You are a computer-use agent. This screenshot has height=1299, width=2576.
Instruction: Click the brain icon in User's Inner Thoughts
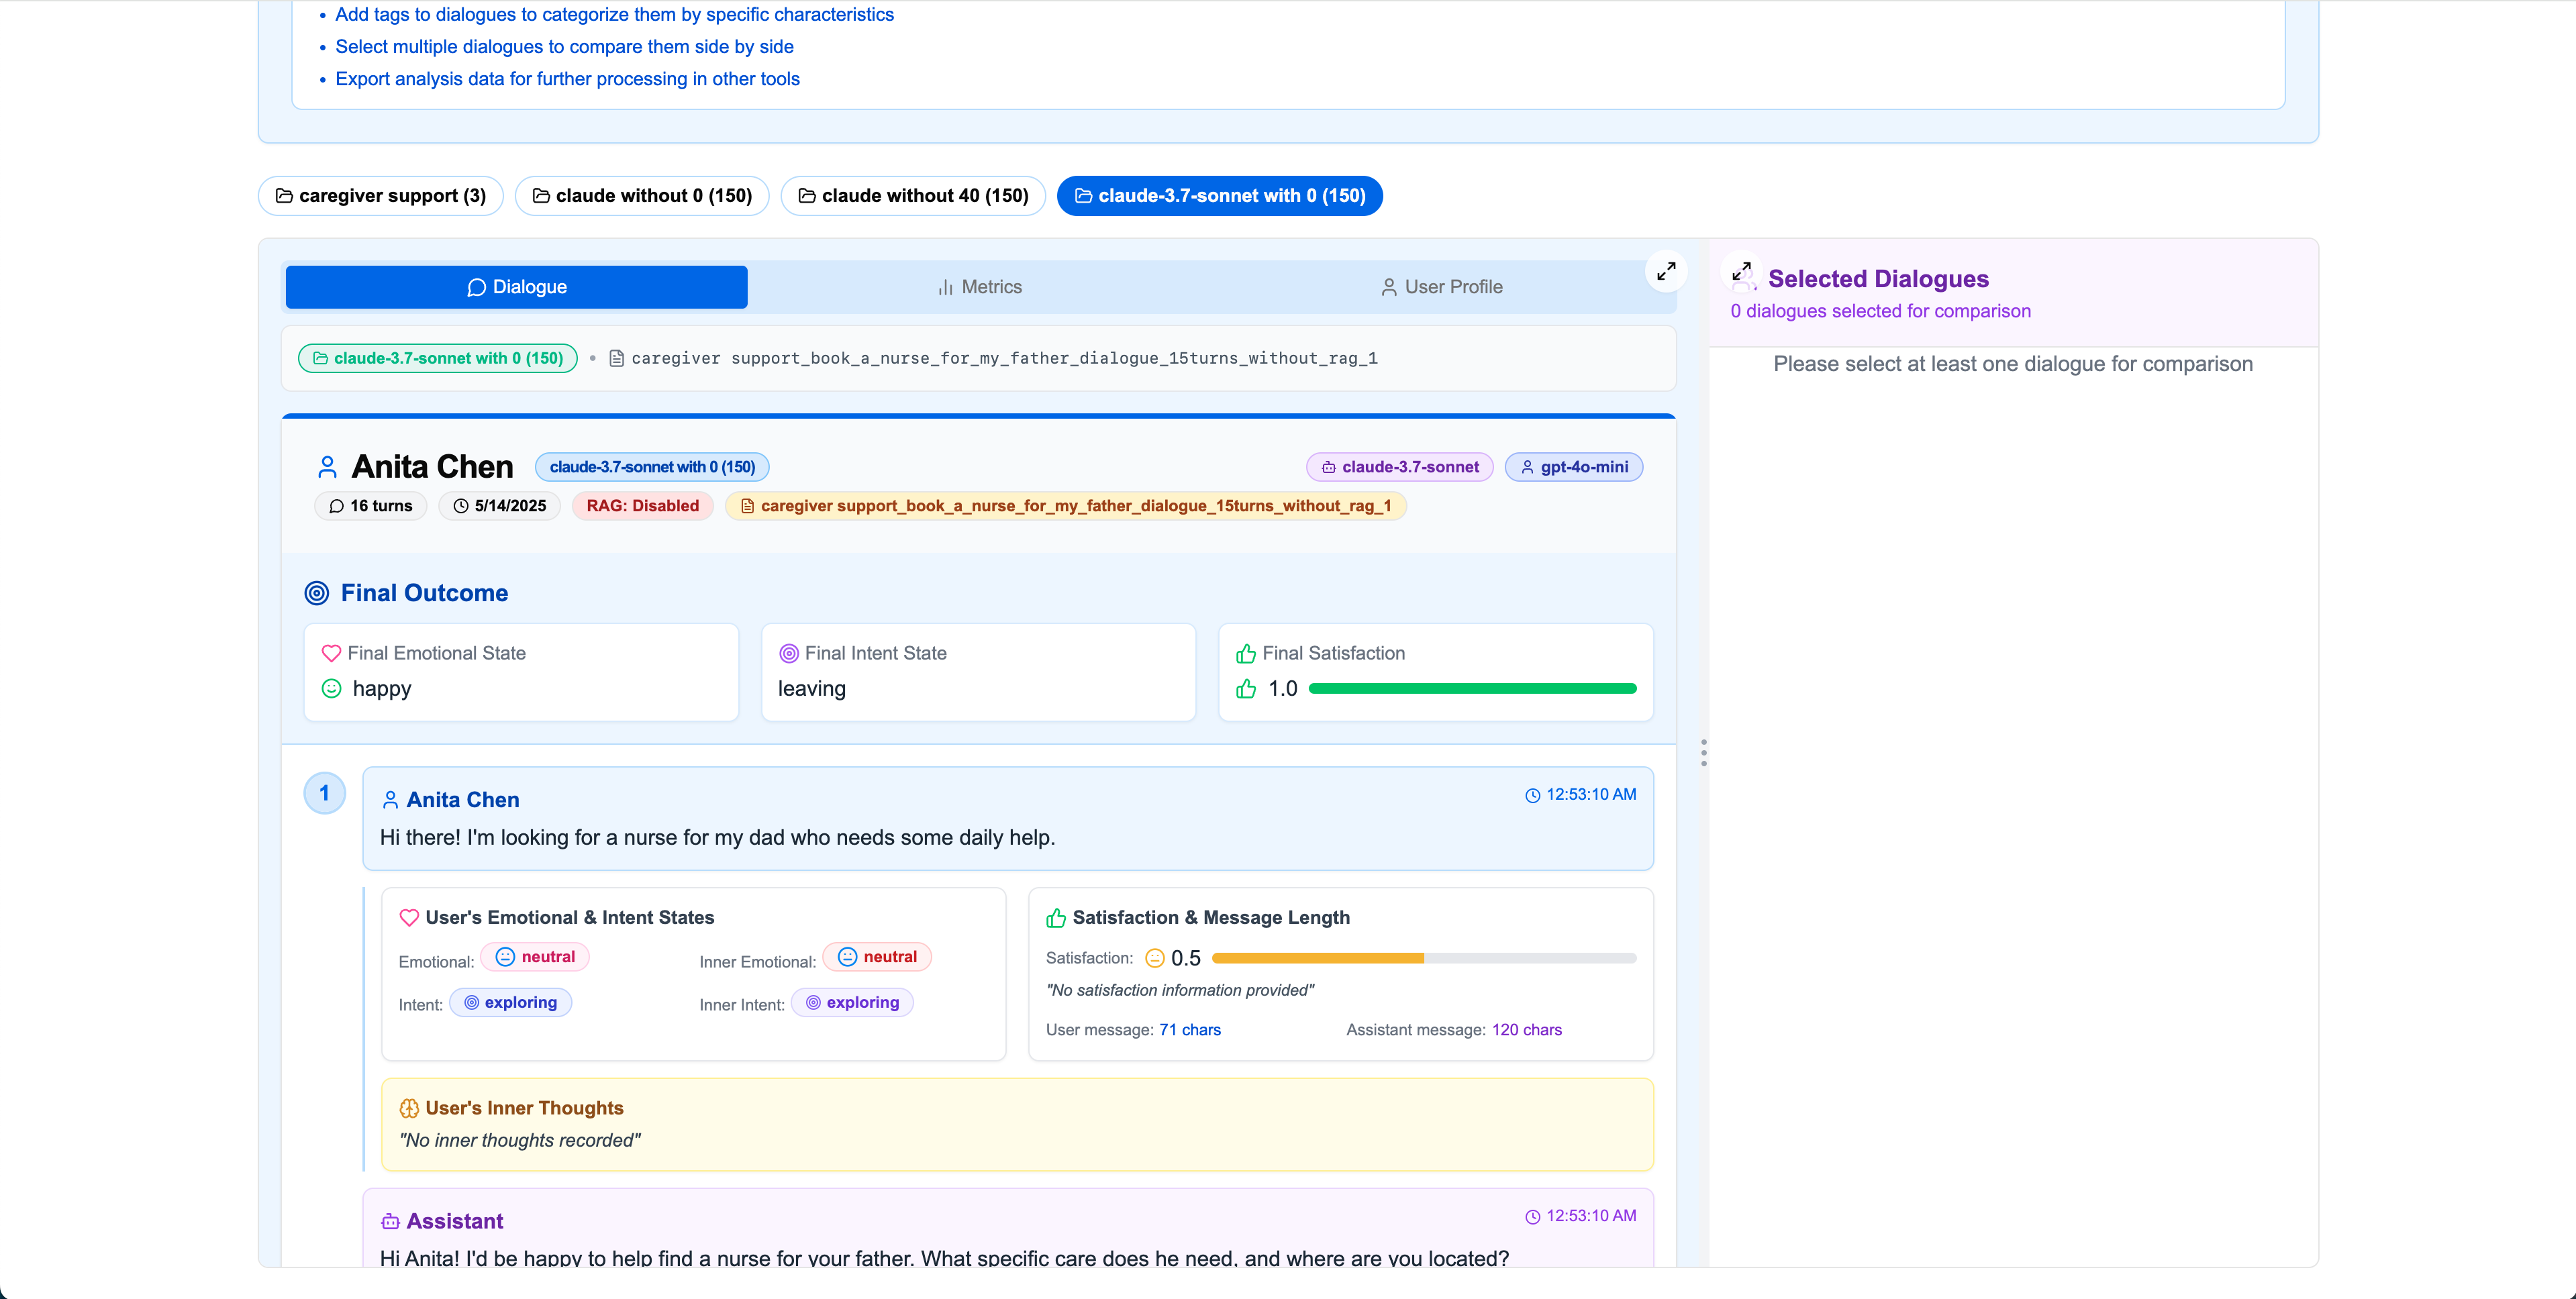pyautogui.click(x=409, y=1108)
